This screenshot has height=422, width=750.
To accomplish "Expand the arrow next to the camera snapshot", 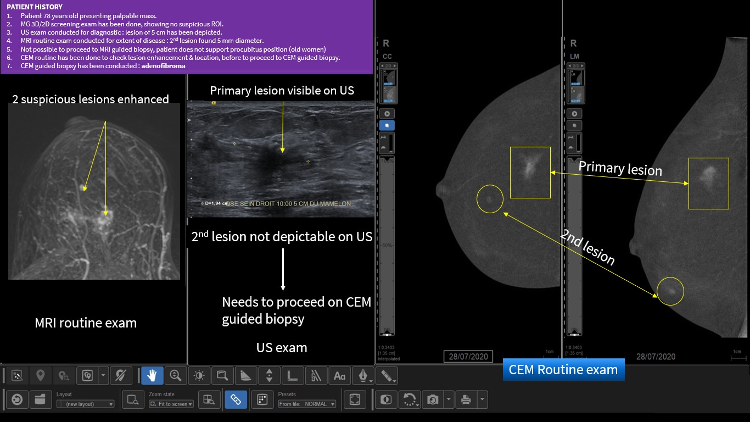I will point(449,399).
